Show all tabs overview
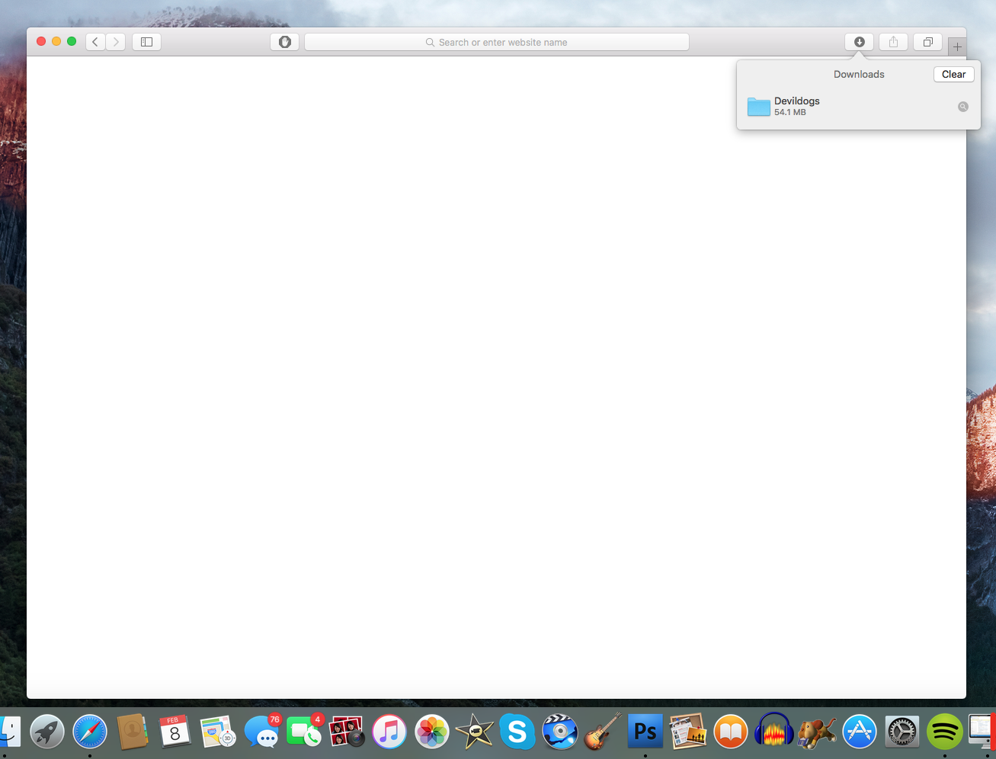 [927, 42]
